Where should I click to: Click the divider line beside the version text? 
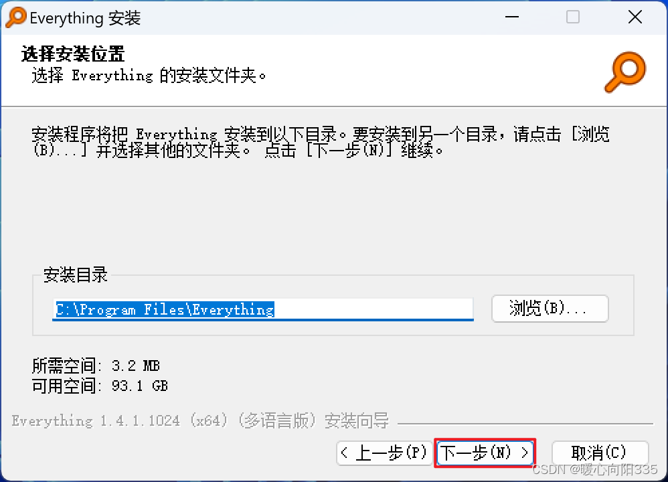pos(525,424)
